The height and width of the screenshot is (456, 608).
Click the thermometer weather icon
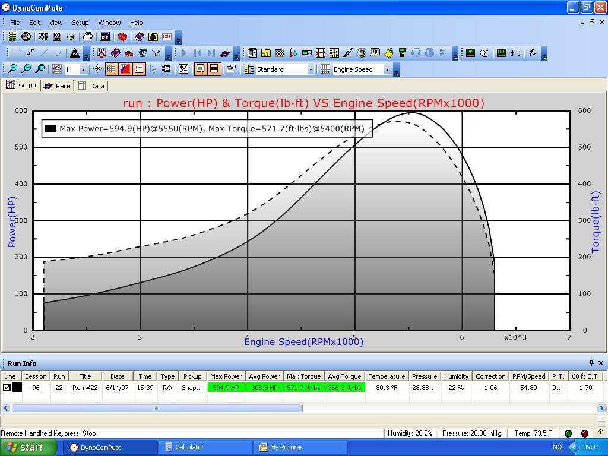coord(293,53)
